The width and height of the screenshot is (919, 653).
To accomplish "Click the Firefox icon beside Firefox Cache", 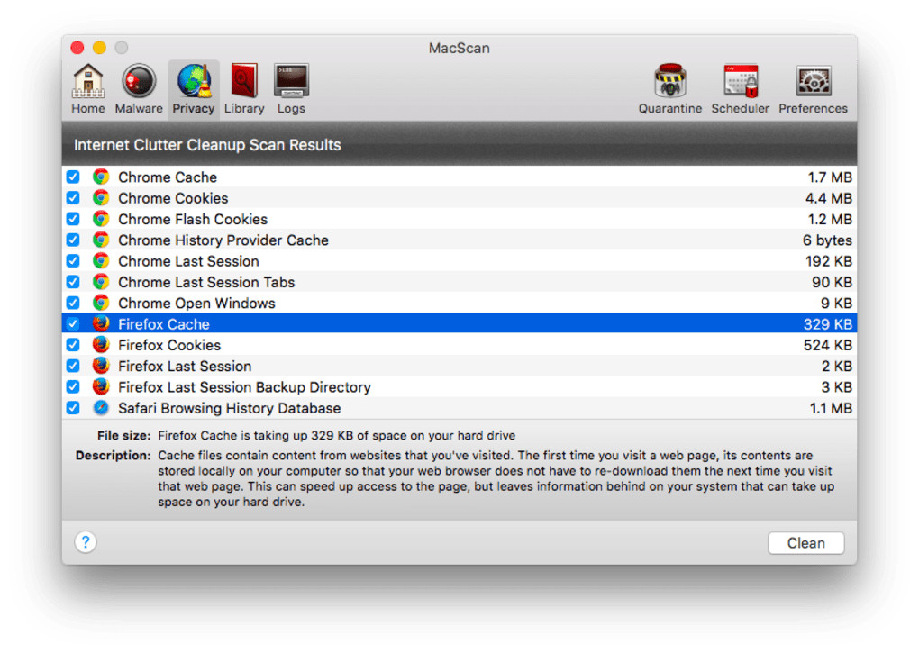I will pyautogui.click(x=101, y=324).
